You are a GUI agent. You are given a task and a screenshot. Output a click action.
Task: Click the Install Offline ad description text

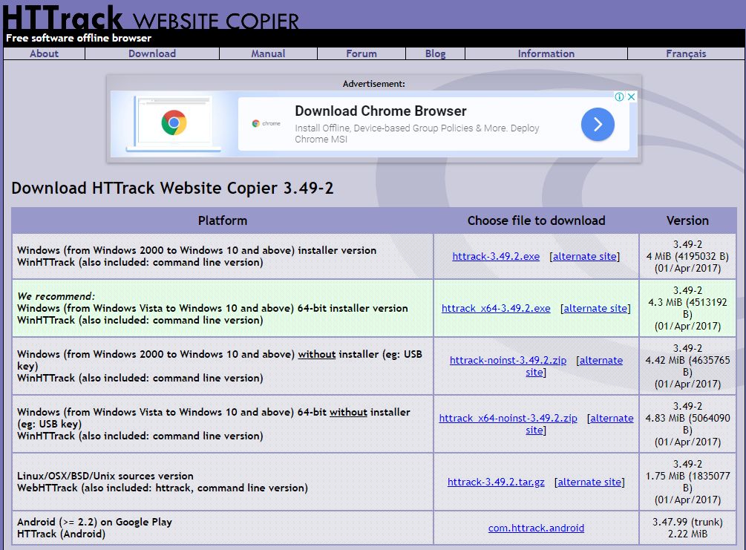(416, 134)
